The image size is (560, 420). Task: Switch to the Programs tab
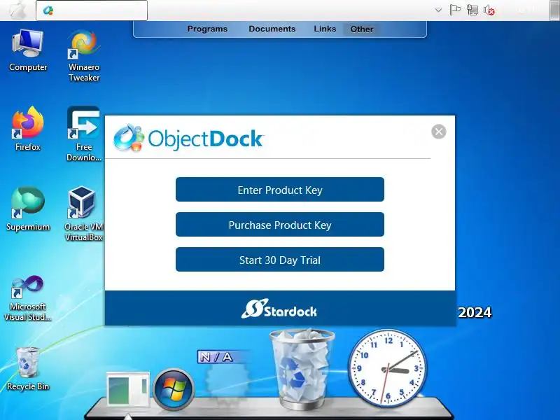(207, 29)
